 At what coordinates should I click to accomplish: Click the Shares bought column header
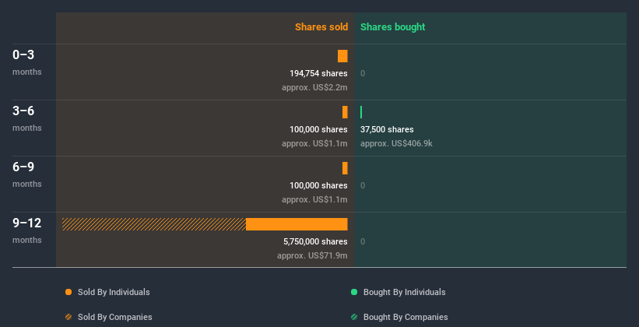(393, 27)
